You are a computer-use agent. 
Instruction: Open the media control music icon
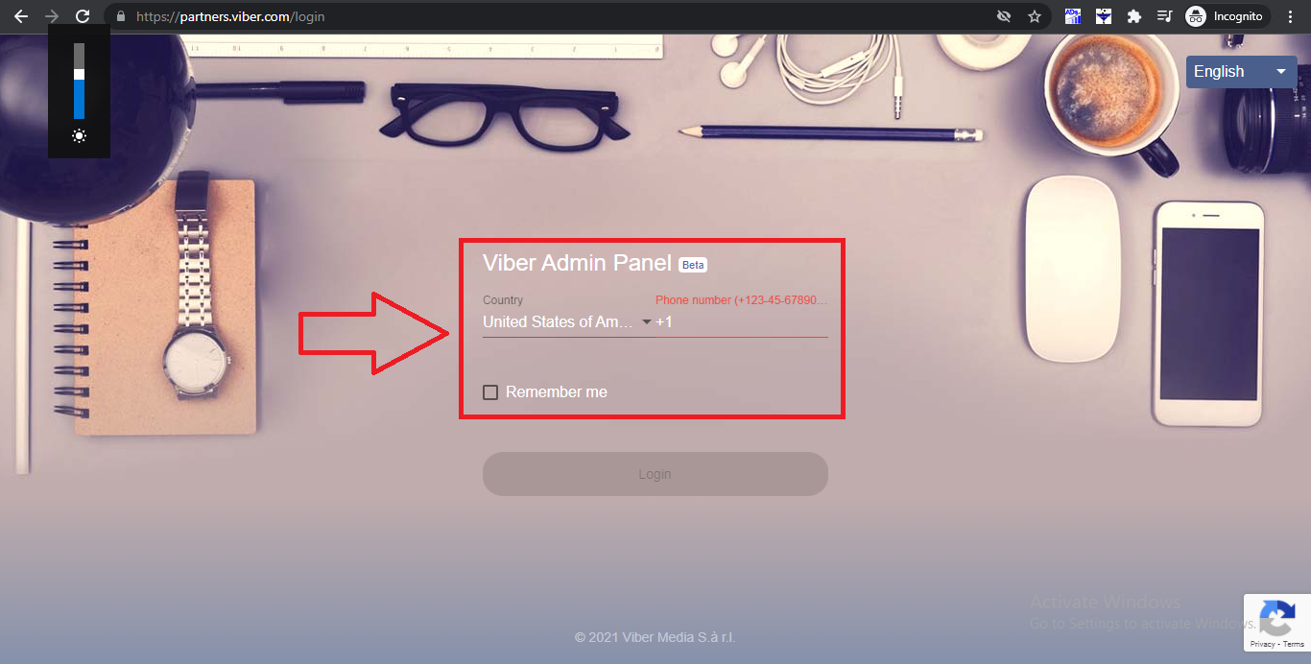coord(1164,16)
